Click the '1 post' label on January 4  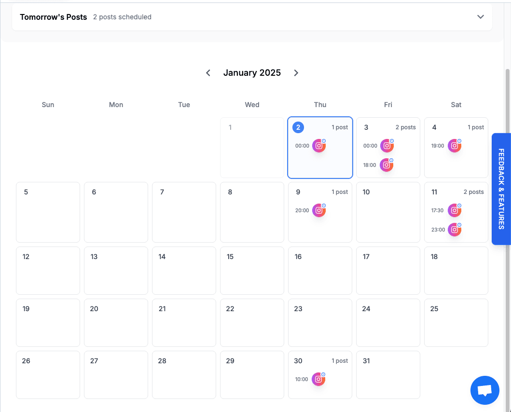pos(476,127)
